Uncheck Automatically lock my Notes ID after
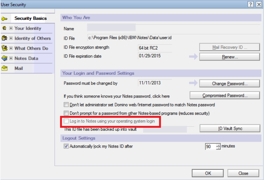The image size is (264, 180). pos(66,146)
